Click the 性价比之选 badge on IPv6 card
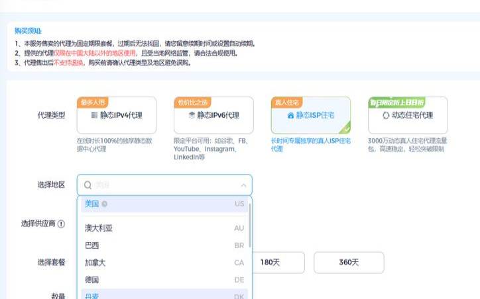480x299 pixels. click(192, 103)
